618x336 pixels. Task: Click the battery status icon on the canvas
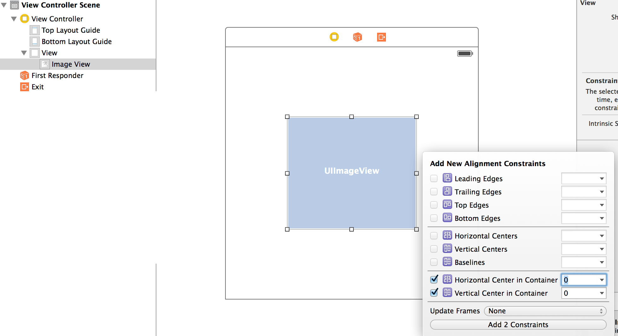[x=465, y=53]
